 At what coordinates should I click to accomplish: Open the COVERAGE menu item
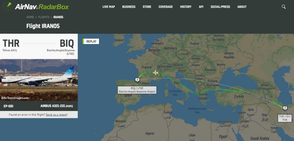tap(166, 7)
